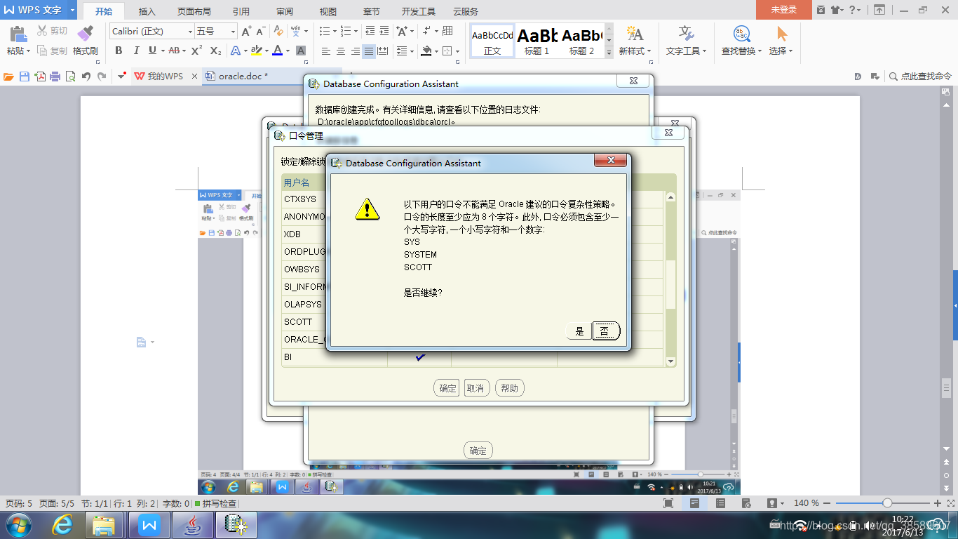
Task: Apply superscript formatting
Action: tap(196, 51)
